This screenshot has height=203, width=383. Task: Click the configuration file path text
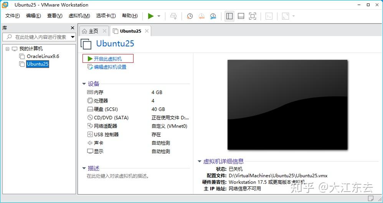click(278, 175)
